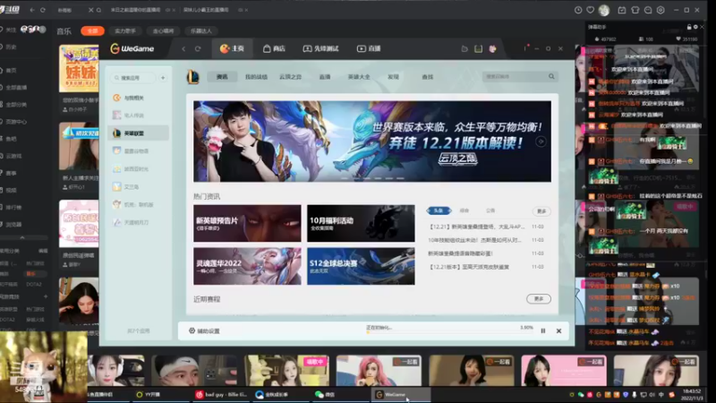Open WeGame 商店 store tab
Image resolution: width=716 pixels, height=403 pixels.
tap(274, 49)
